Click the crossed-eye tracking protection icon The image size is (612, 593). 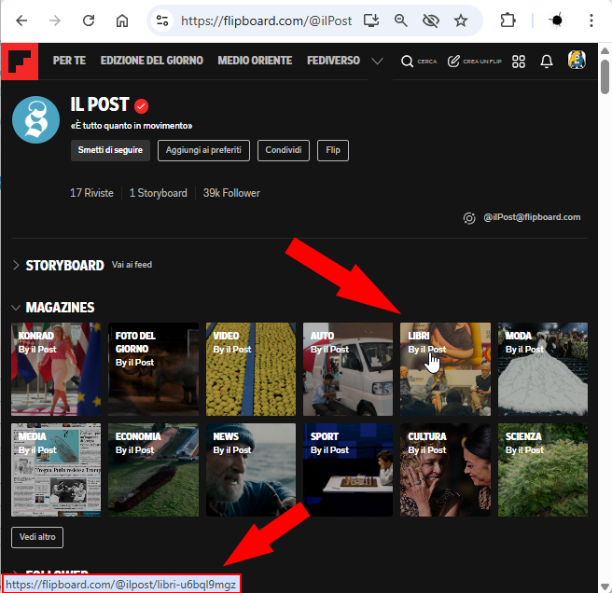[x=430, y=21]
